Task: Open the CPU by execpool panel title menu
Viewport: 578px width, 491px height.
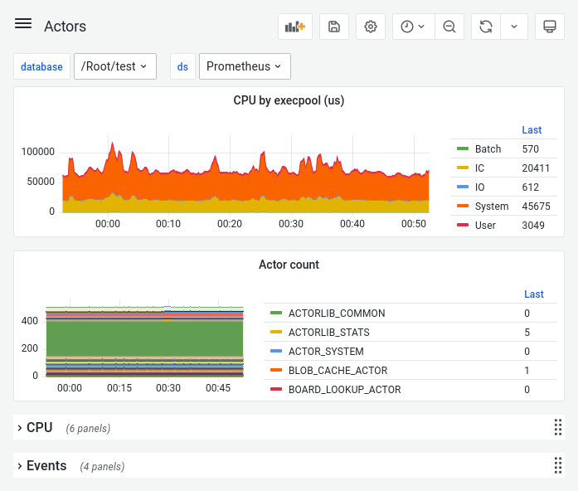Action: pyautogui.click(x=289, y=100)
